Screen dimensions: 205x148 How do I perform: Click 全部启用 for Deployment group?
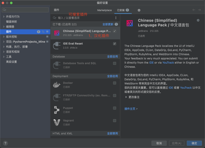tap(112, 76)
